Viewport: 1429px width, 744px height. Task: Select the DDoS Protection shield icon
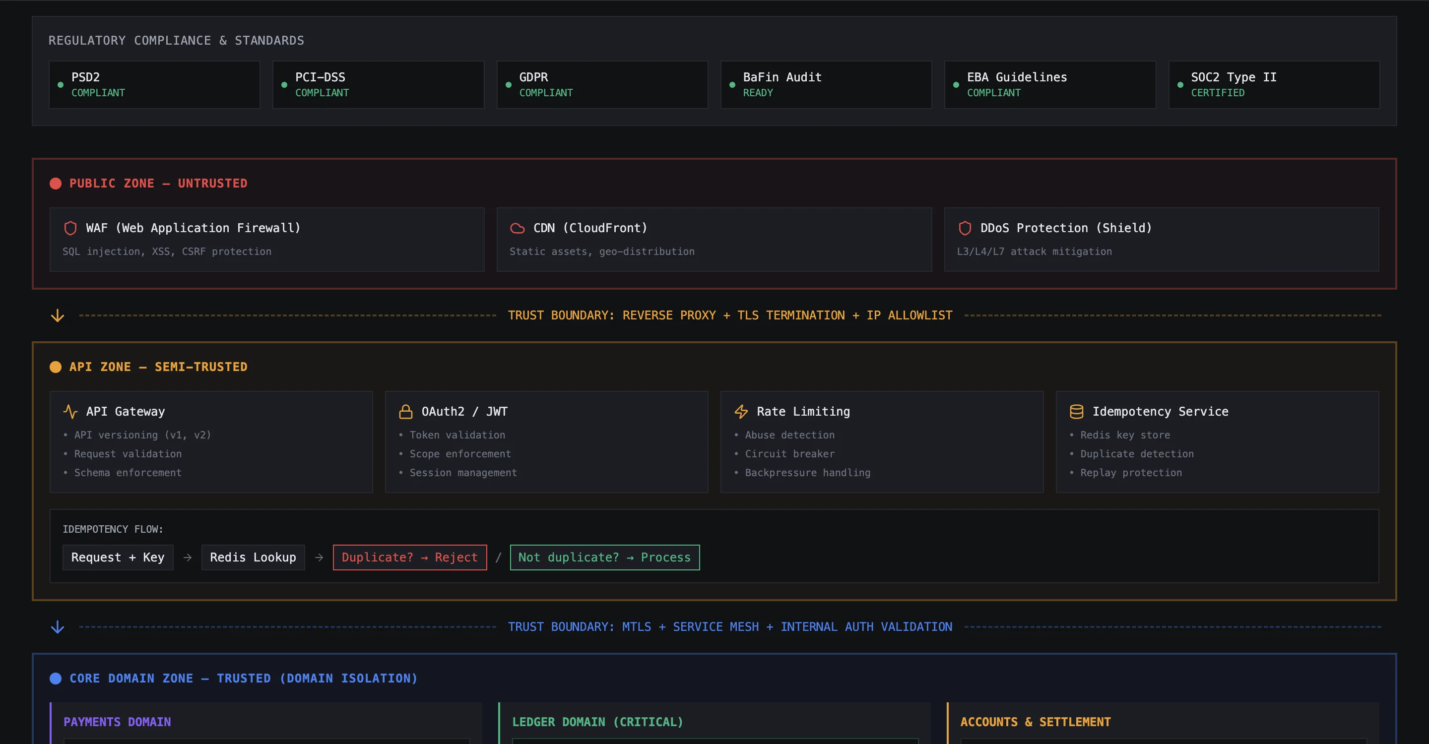[x=964, y=228]
